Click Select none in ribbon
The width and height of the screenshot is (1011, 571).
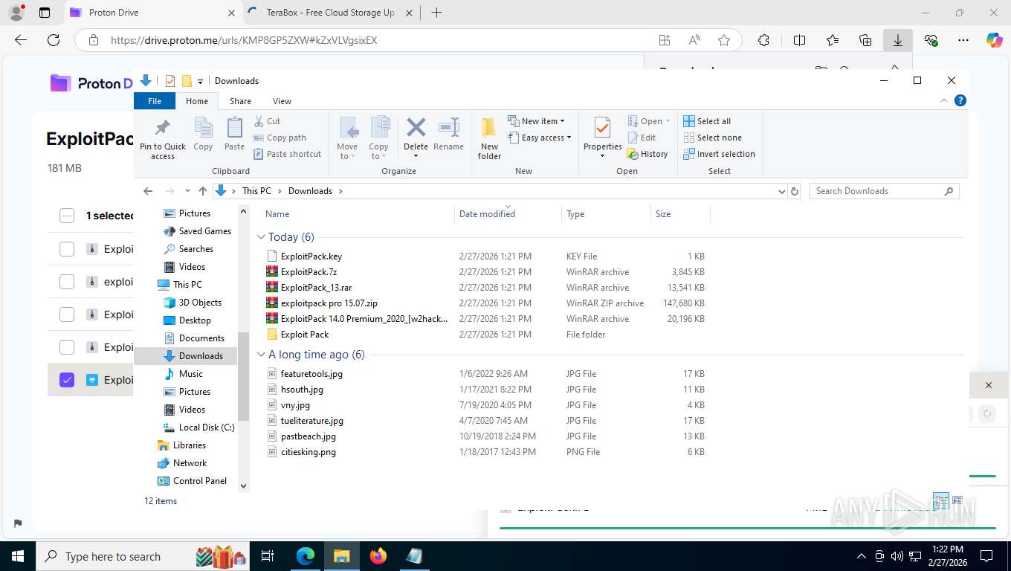coord(712,138)
